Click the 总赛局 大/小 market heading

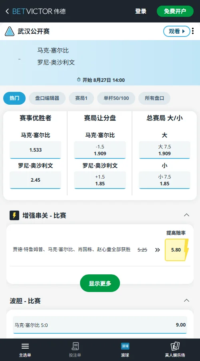[165, 118]
